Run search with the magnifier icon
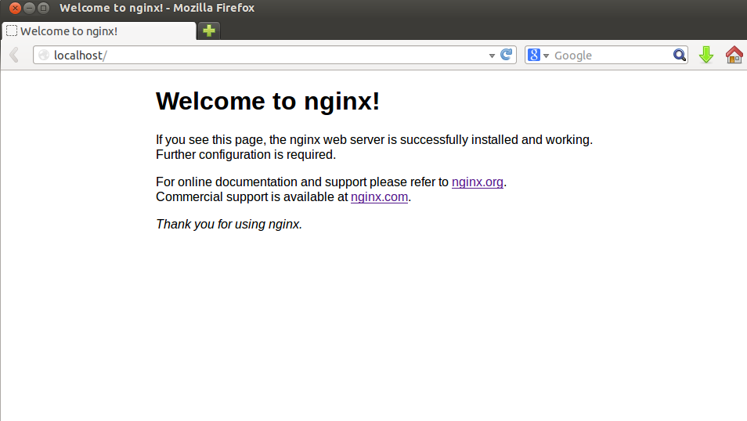Screen dimensions: 747x421 680,56
